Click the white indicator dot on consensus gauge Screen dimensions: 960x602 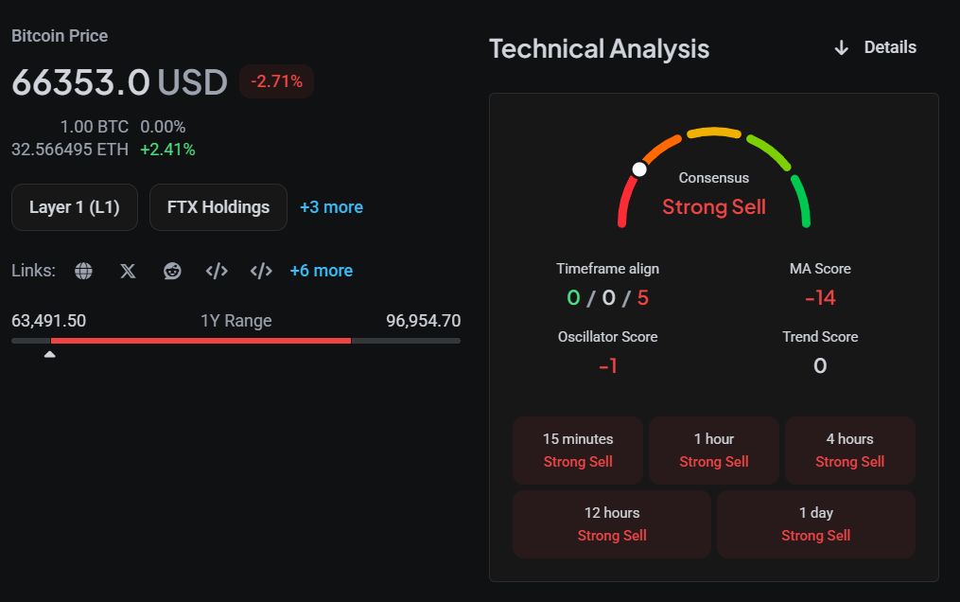[639, 169]
